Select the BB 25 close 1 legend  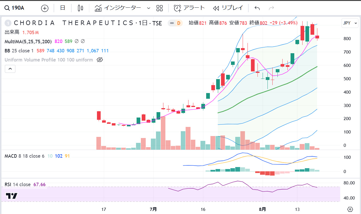tap(19, 51)
